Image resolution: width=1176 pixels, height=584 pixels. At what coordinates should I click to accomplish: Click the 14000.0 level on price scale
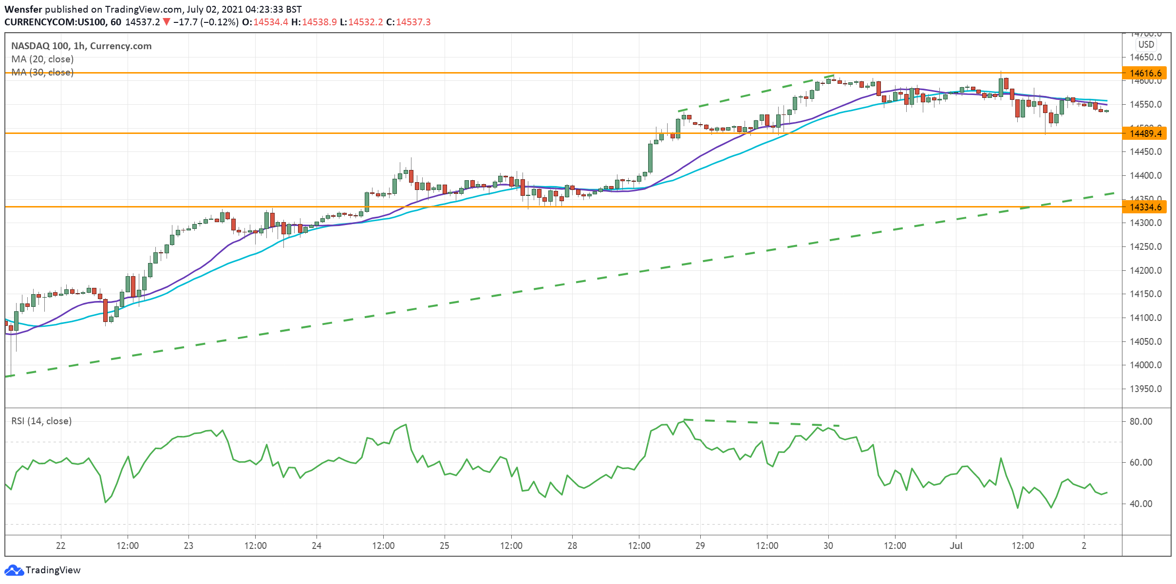pos(1145,365)
